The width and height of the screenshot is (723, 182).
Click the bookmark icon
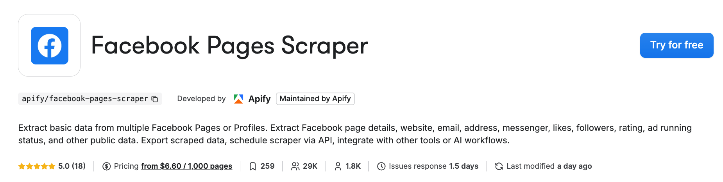(x=253, y=166)
